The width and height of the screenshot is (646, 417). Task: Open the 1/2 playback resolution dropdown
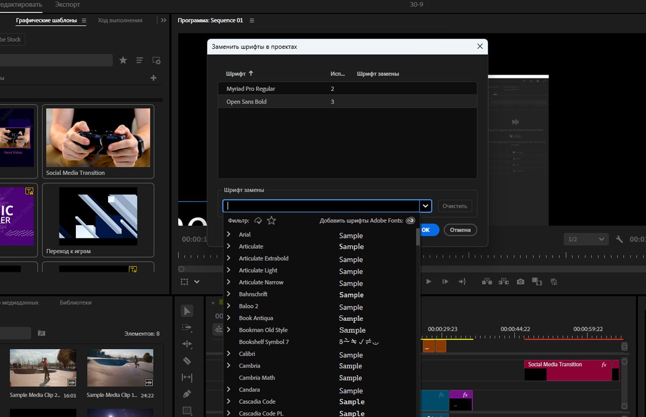pyautogui.click(x=586, y=239)
